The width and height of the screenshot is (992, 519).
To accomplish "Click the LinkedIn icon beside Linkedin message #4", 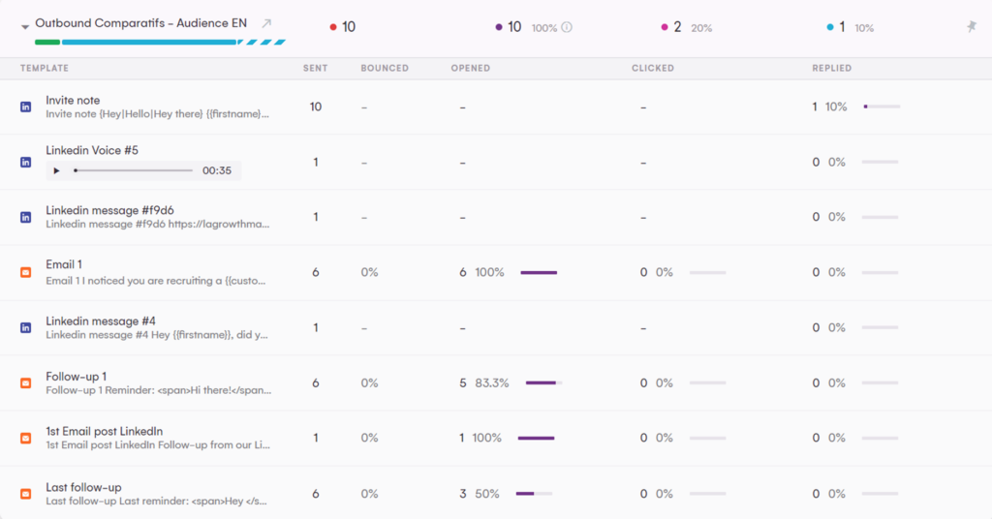I will pos(26,328).
